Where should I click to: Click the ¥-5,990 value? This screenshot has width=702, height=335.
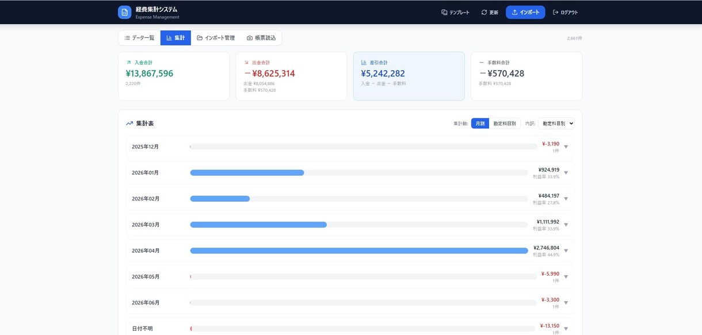pyautogui.click(x=550, y=274)
